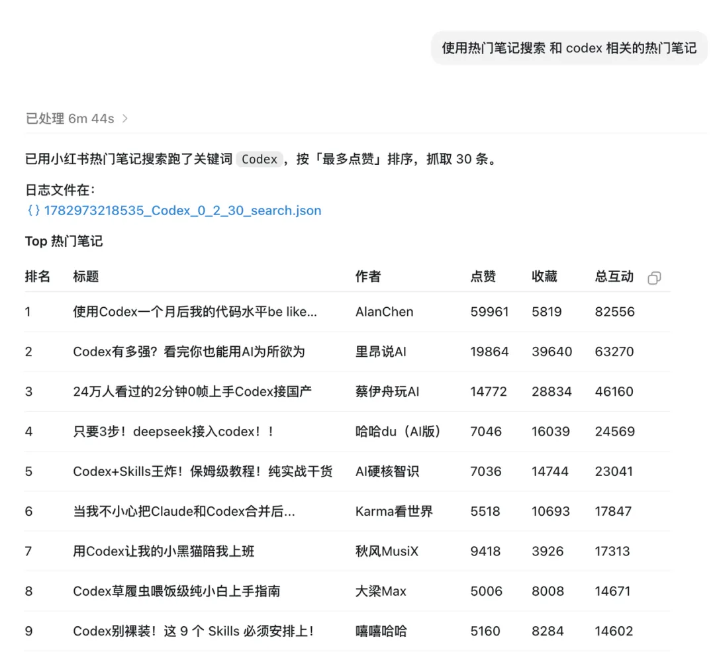Click author AI硬核智识
The height and width of the screenshot is (662, 715).
[x=387, y=471]
